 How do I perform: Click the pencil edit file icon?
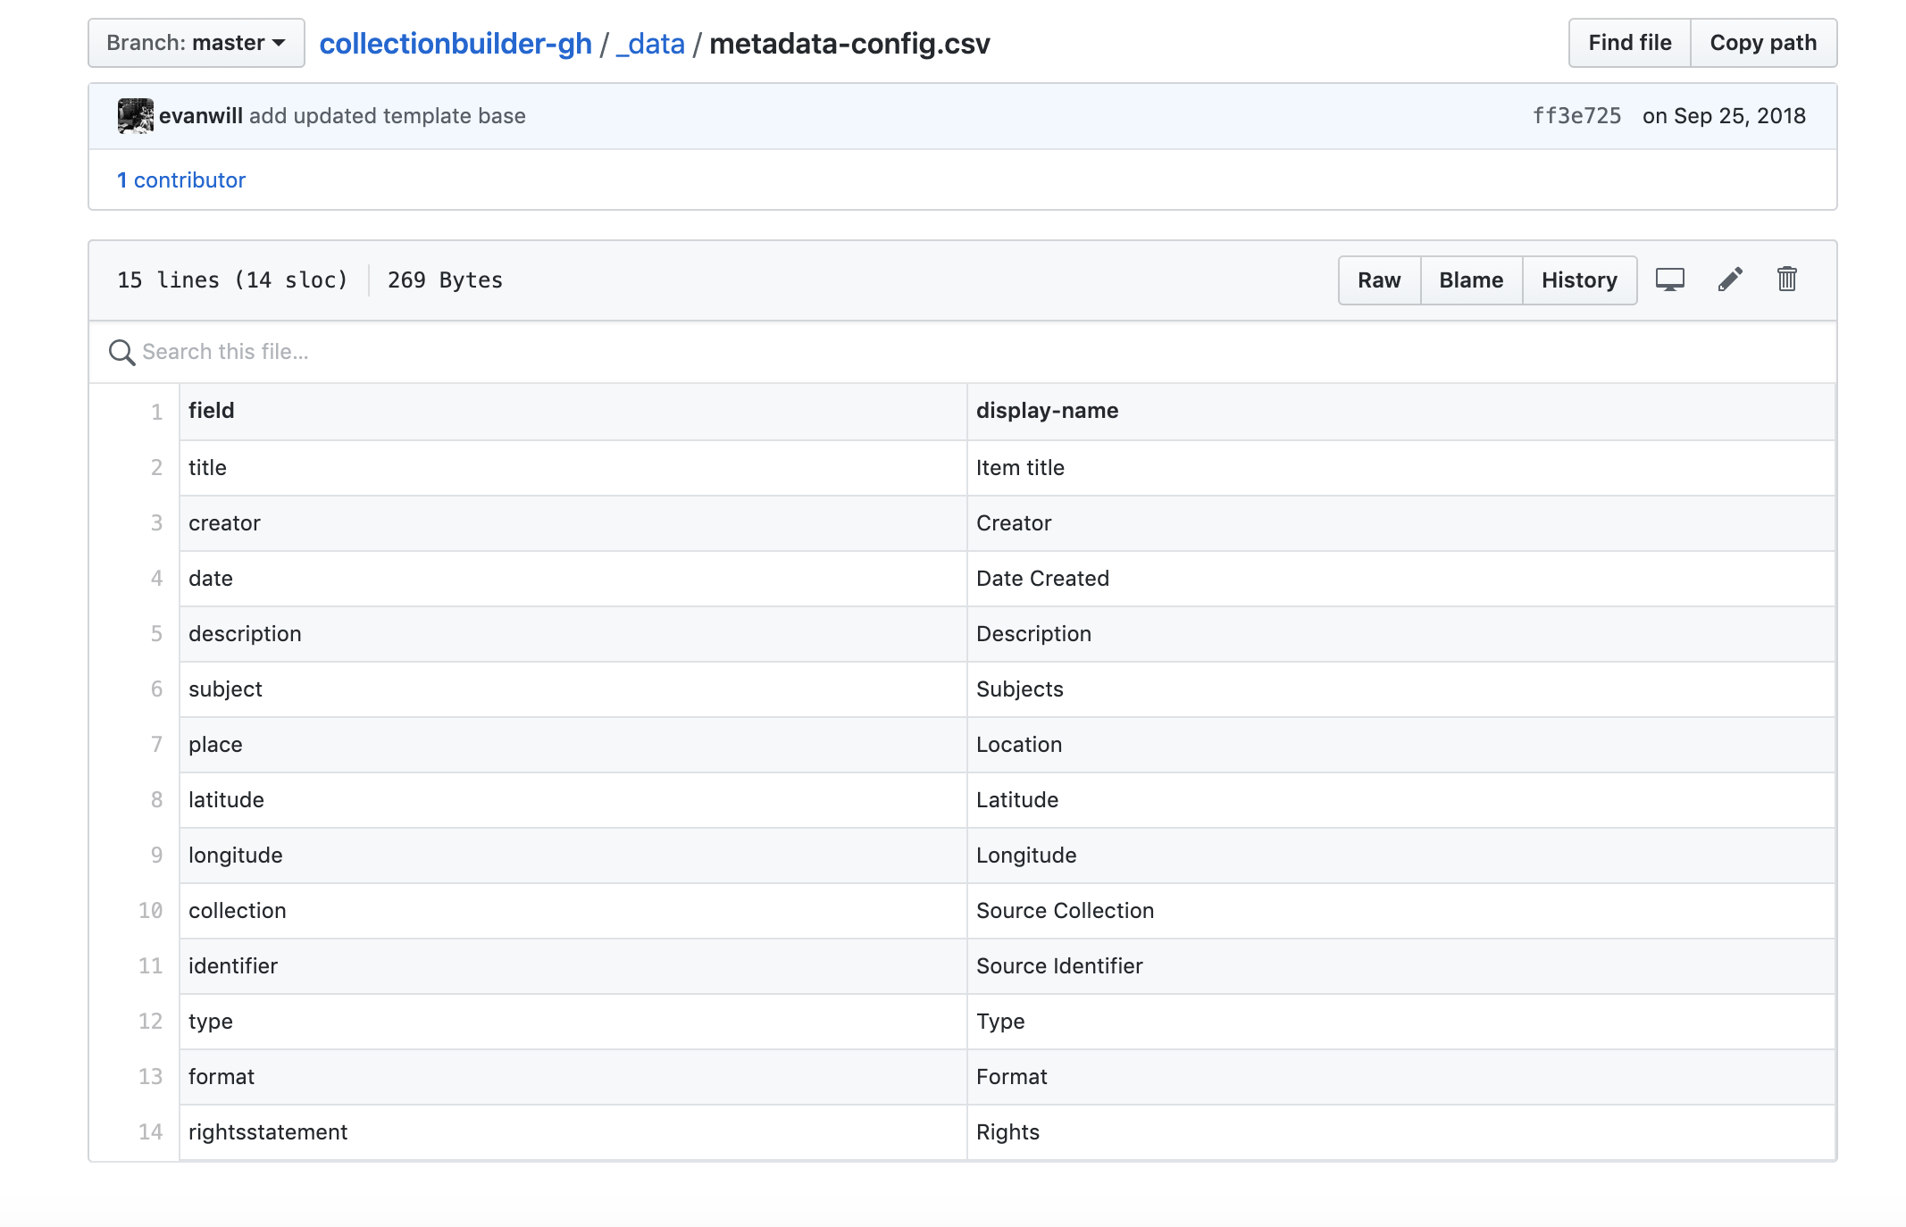[1730, 280]
